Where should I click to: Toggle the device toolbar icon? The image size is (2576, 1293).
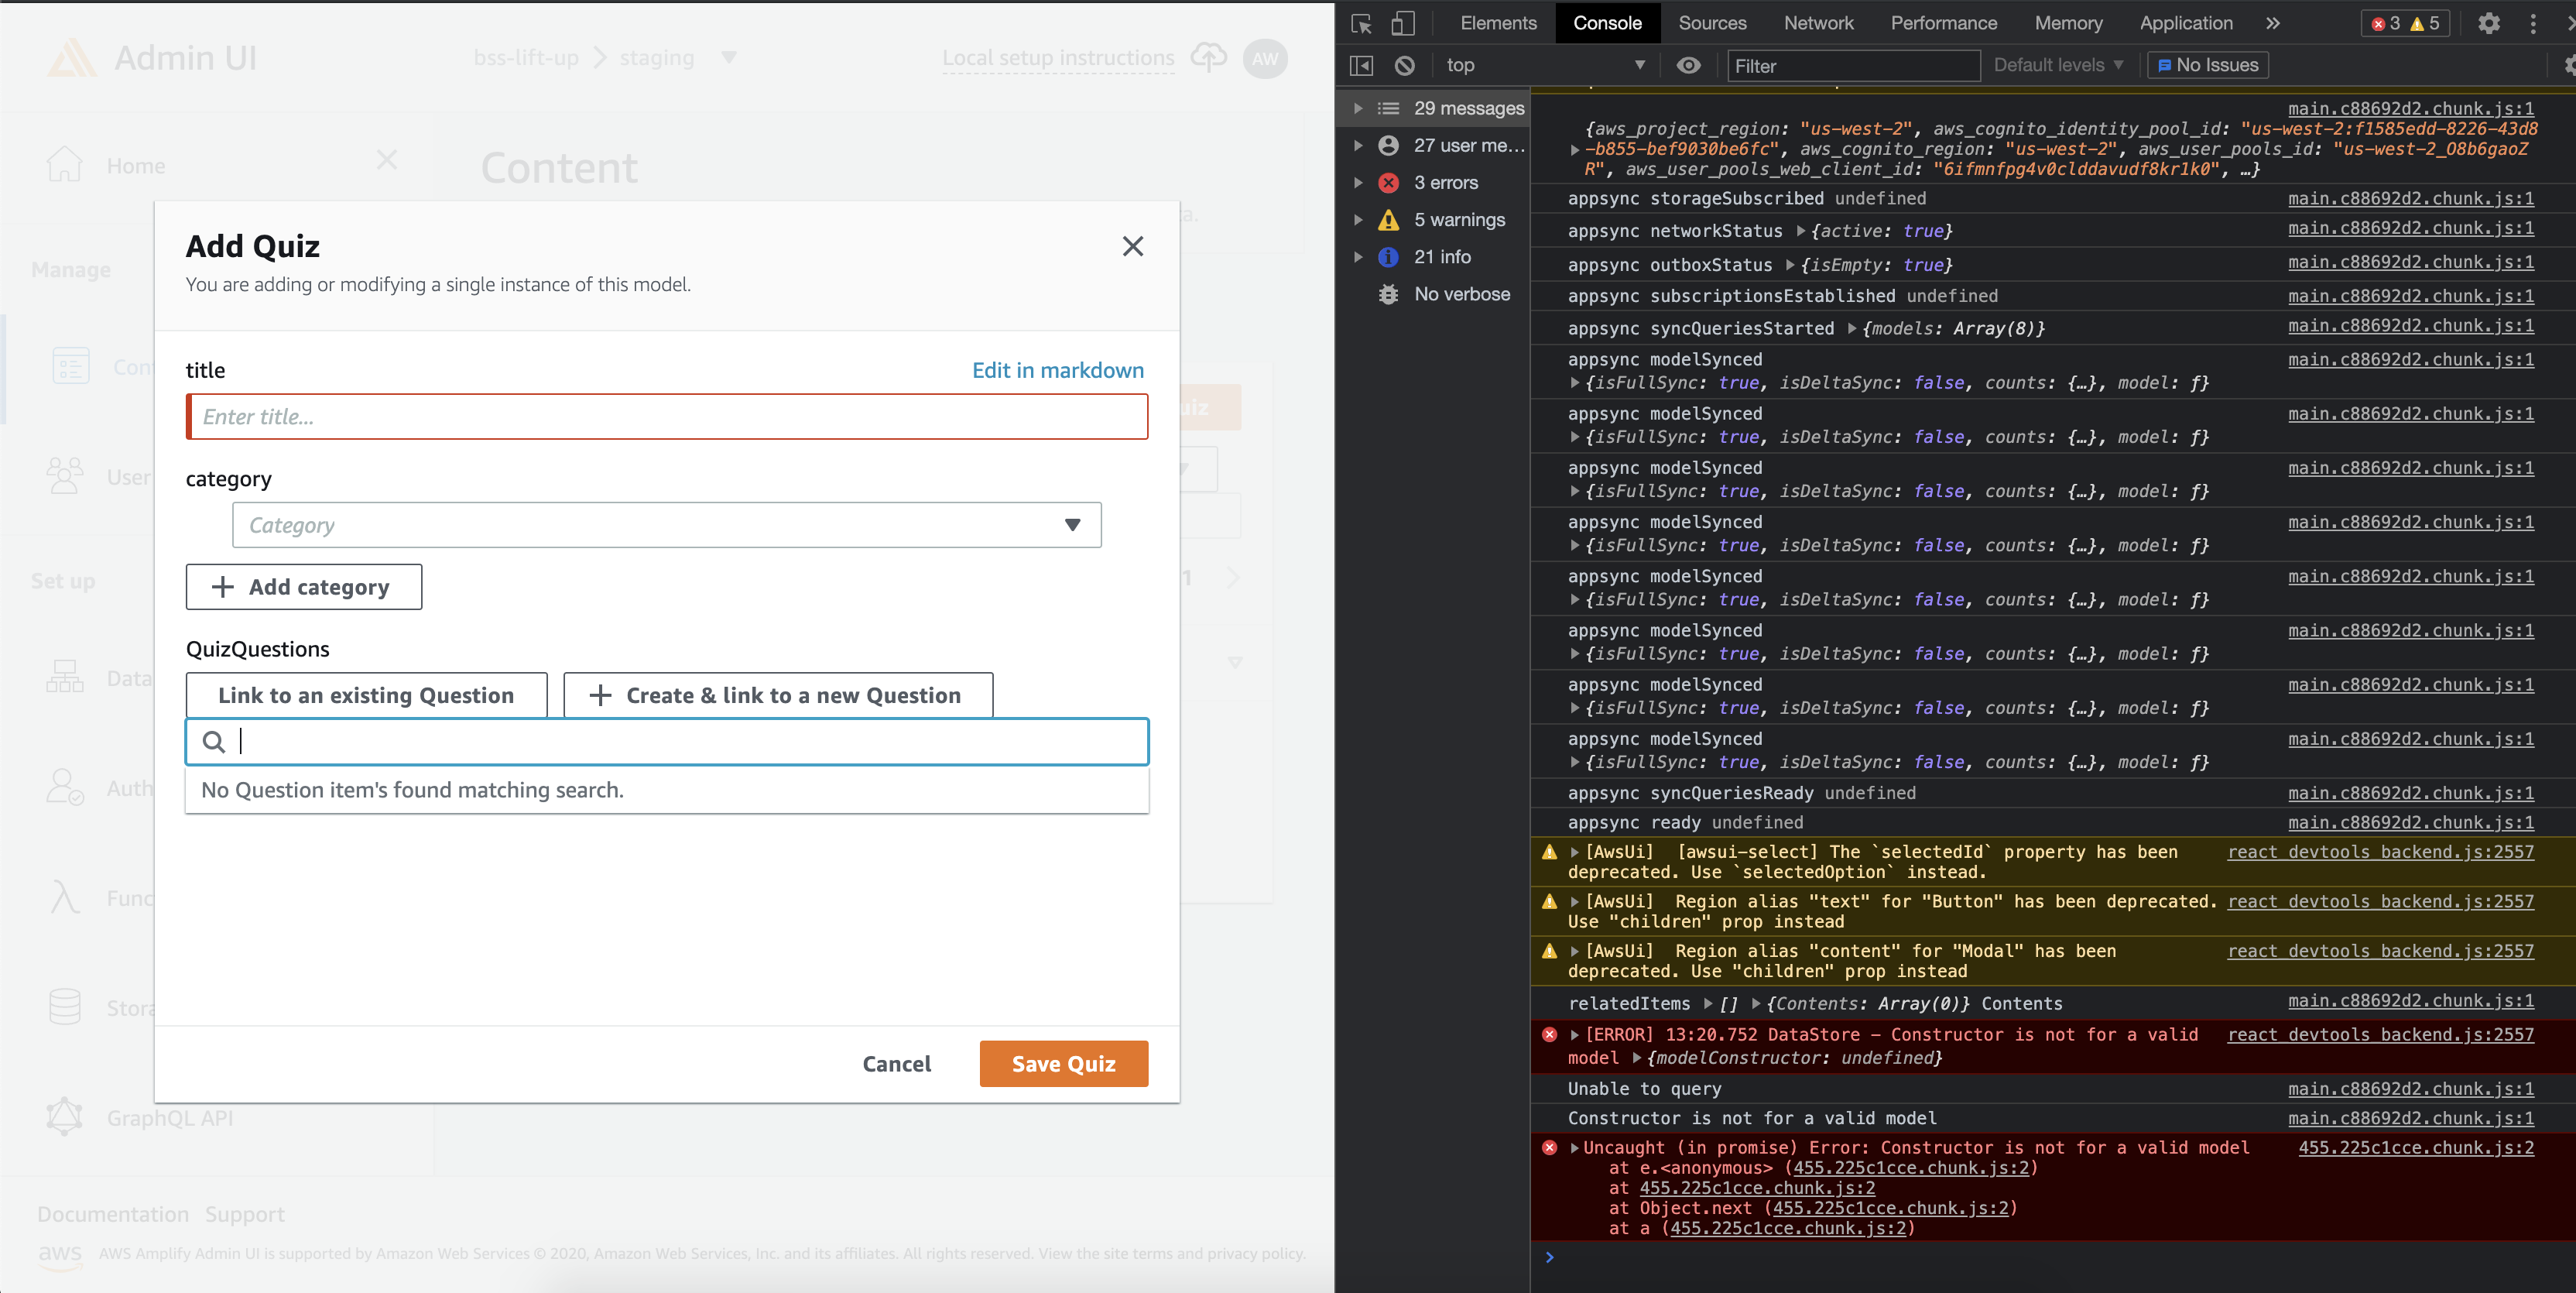[x=1403, y=23]
